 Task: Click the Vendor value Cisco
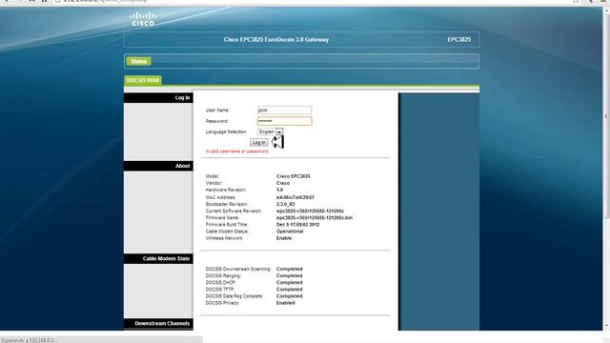pos(283,183)
